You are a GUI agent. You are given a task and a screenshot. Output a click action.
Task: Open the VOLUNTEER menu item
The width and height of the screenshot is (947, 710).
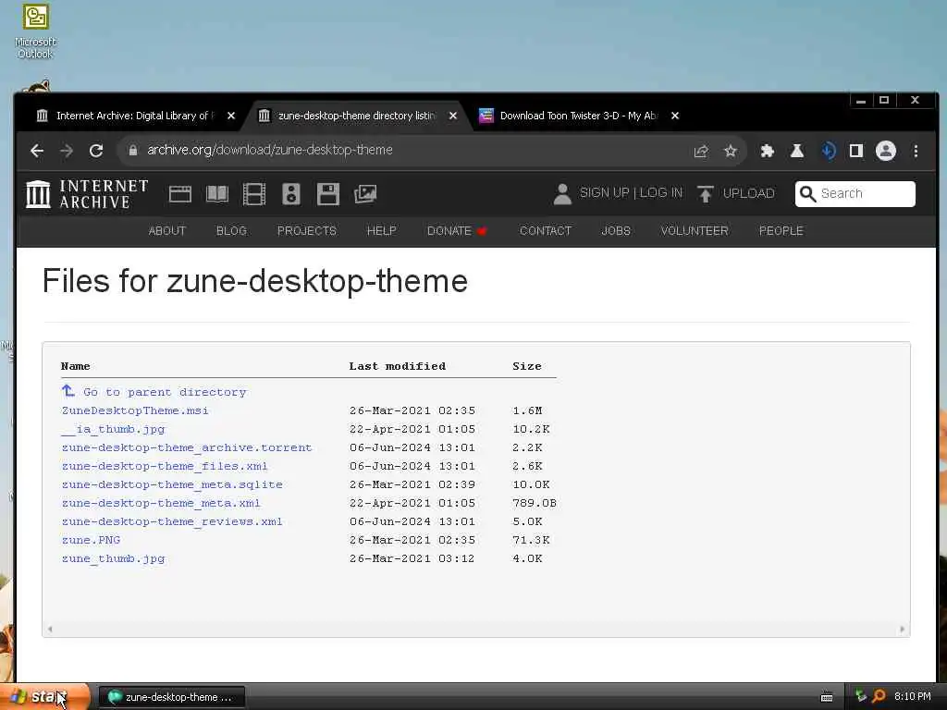tap(695, 231)
